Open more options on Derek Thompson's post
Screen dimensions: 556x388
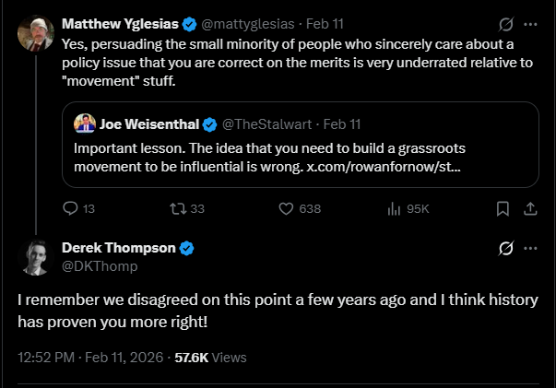click(530, 248)
